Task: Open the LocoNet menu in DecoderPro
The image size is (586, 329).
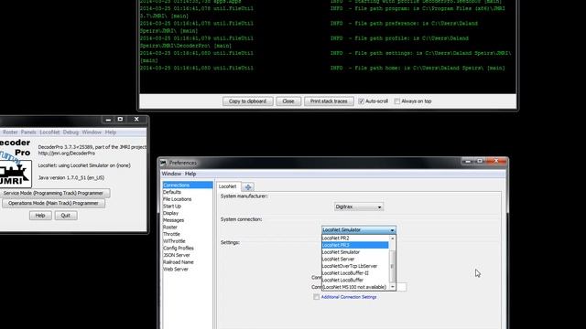Action: pyautogui.click(x=49, y=132)
